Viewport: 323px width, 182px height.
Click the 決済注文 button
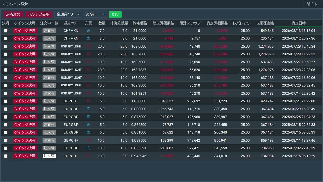pyautogui.click(x=13, y=14)
